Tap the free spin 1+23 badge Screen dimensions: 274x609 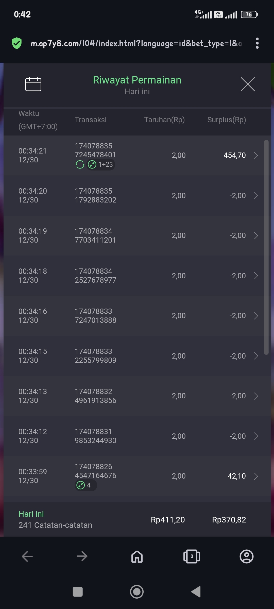coord(101,165)
